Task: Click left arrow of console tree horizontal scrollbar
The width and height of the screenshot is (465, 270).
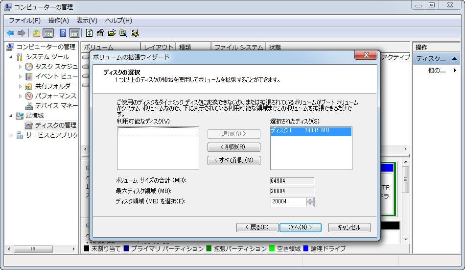Action: point(9,249)
